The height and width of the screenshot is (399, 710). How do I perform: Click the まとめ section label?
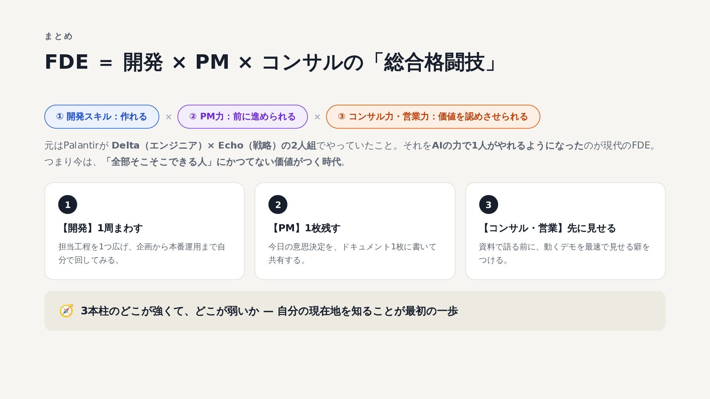[x=58, y=36]
